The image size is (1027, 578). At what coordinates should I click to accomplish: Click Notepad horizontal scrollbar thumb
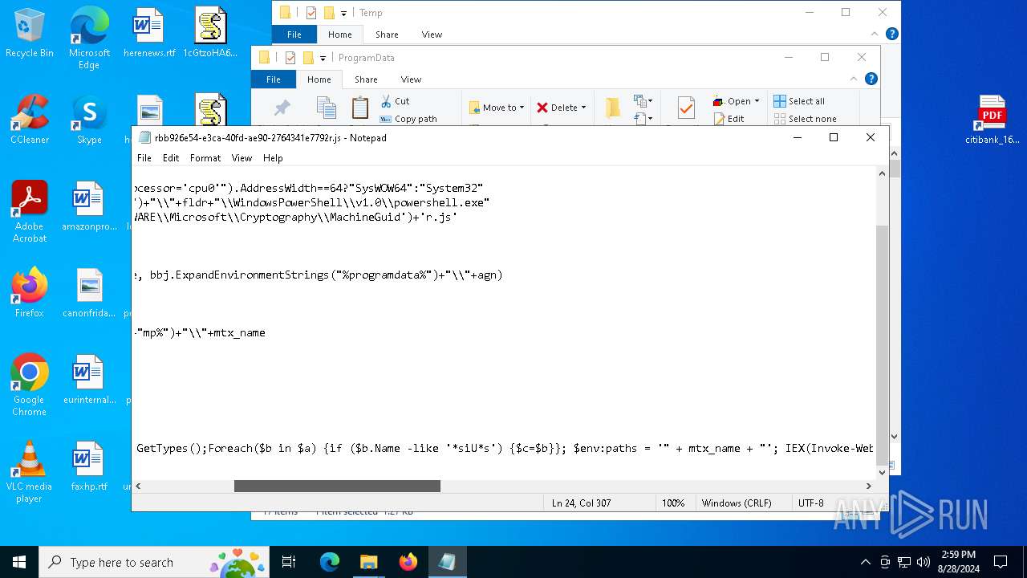pyautogui.click(x=337, y=486)
